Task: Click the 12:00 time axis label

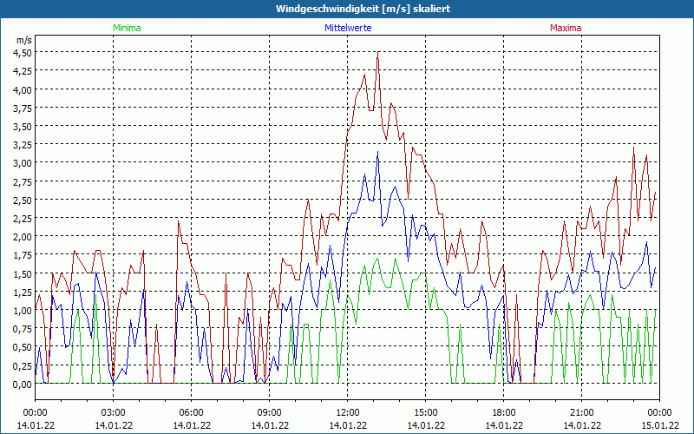Action: coord(347,412)
